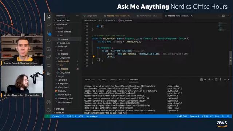The width and height of the screenshot is (233, 131).
Task: Open main.rs under hello-lambda src
Action: click(x=64, y=39)
